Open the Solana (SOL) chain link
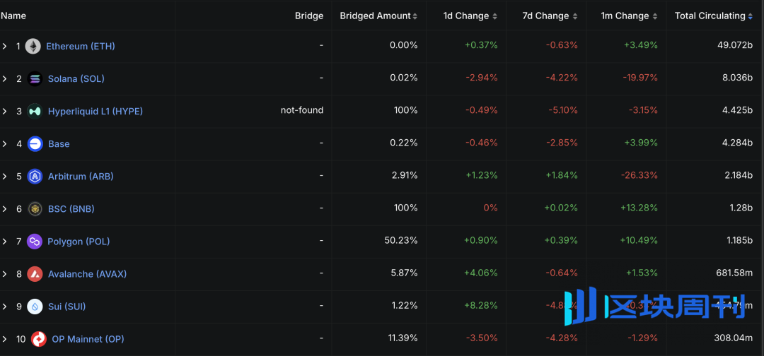Image resolution: width=764 pixels, height=356 pixels. pos(76,78)
